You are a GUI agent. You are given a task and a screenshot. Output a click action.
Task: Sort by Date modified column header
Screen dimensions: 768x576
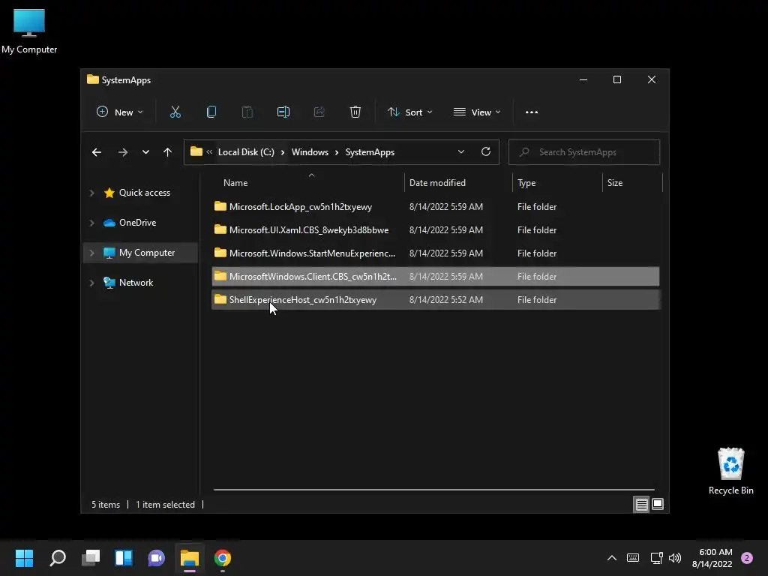(437, 183)
